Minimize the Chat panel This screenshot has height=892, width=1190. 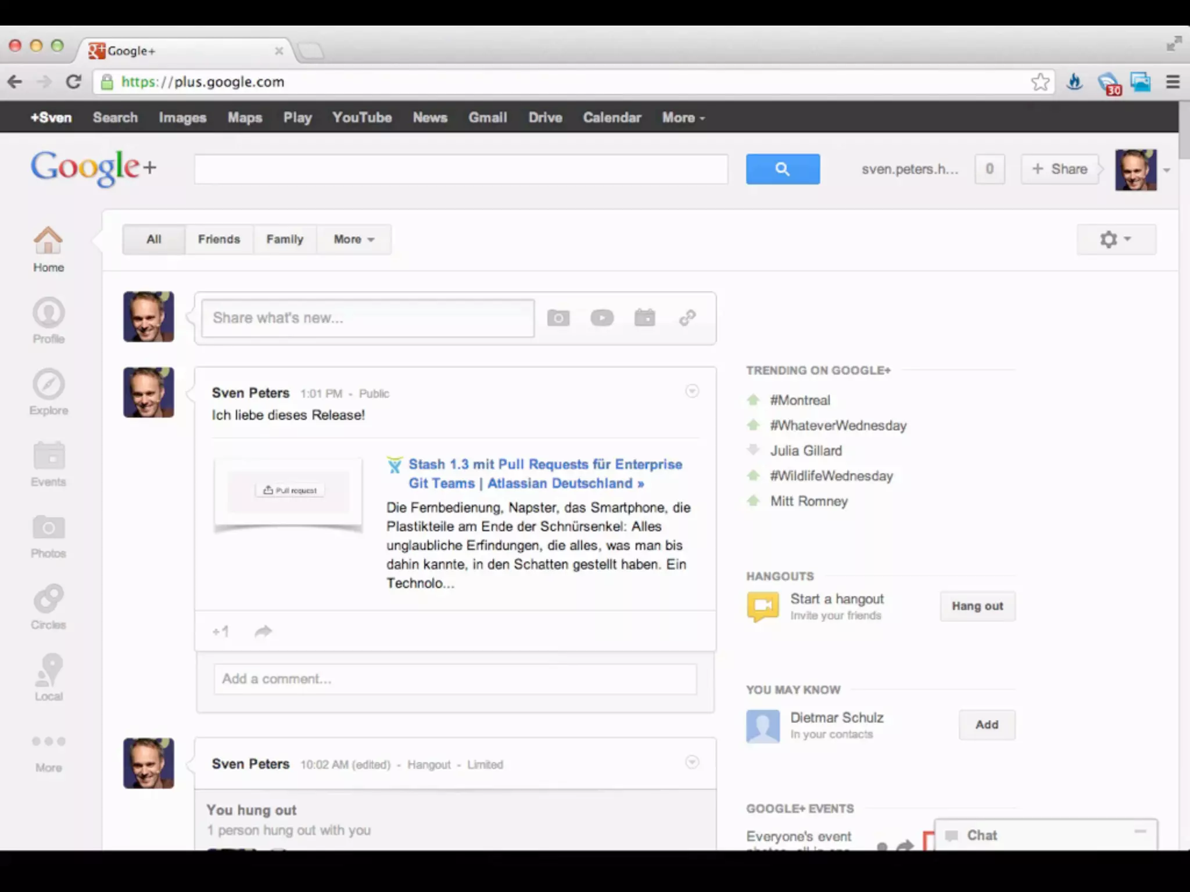(1140, 832)
